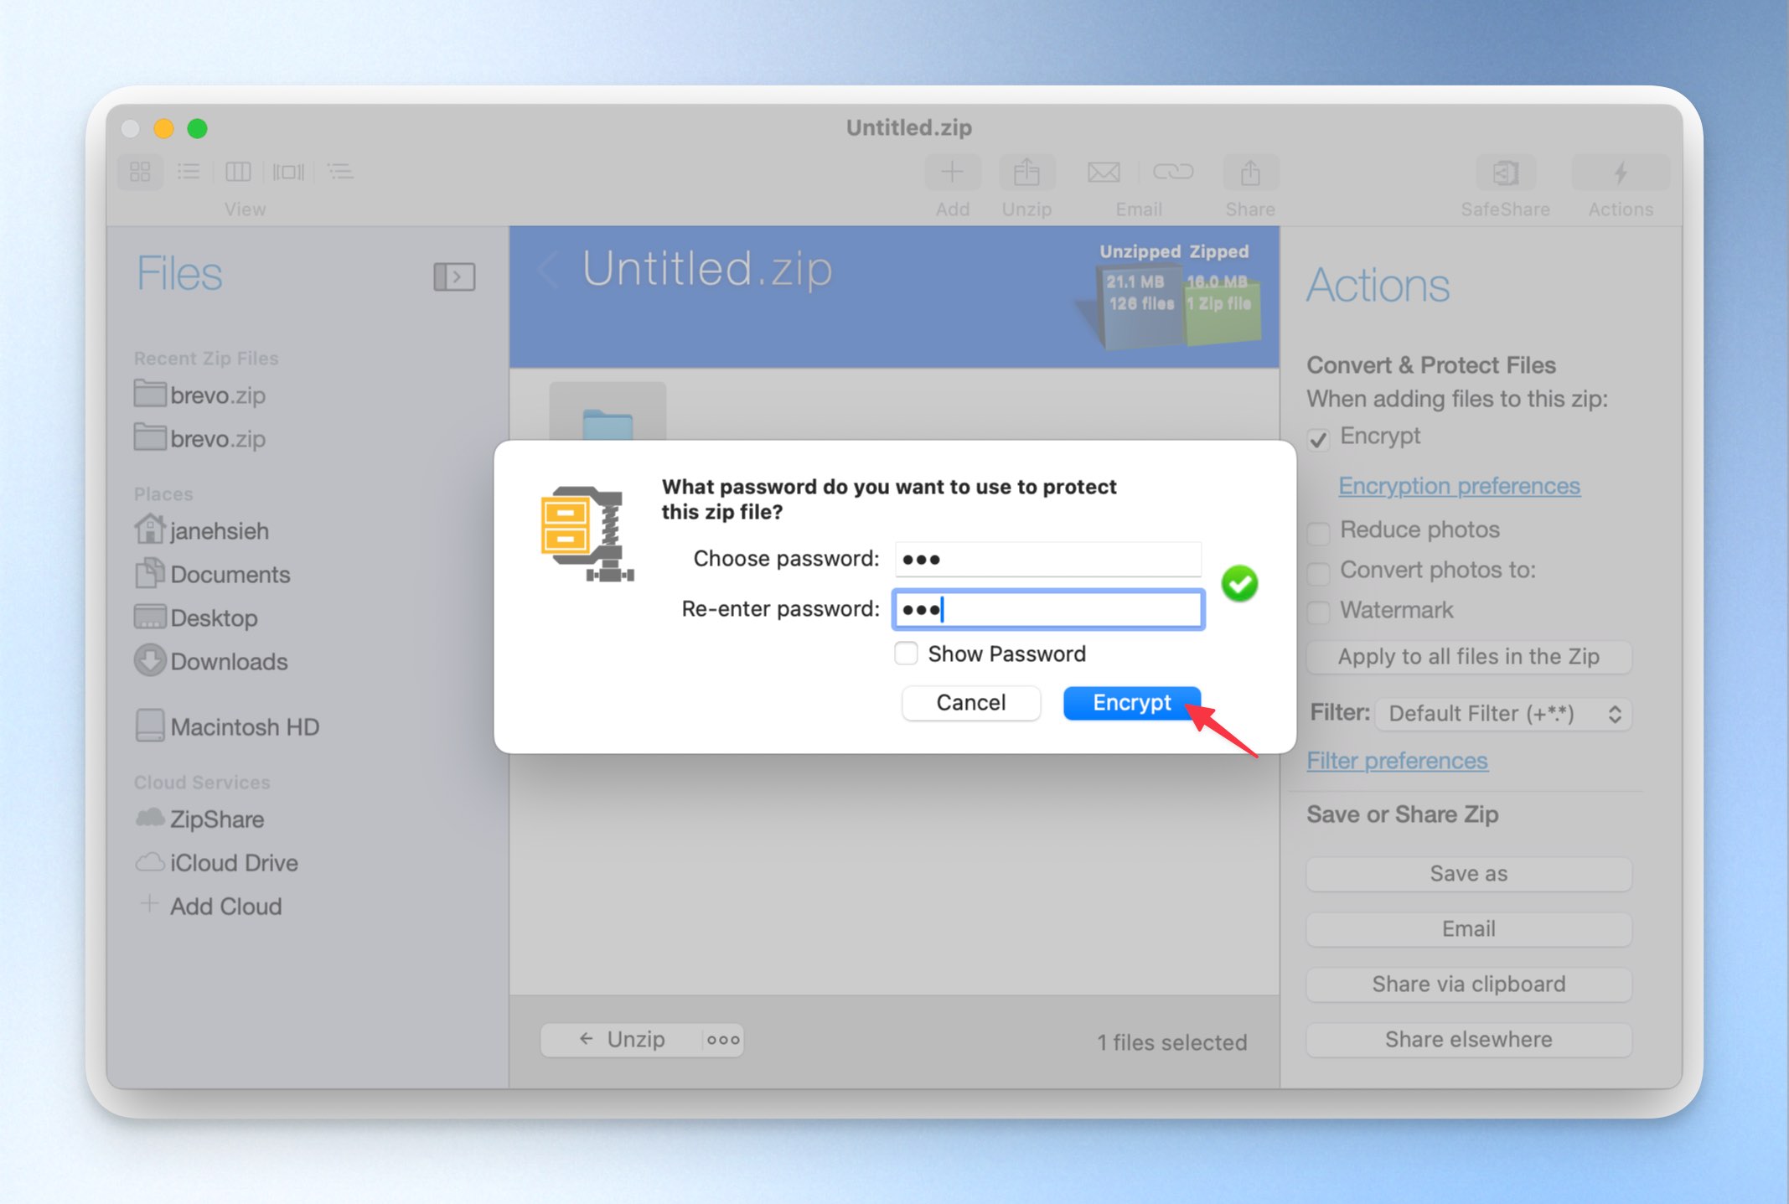This screenshot has width=1789, height=1204.
Task: Click the Share toolbar icon
Action: [1250, 173]
